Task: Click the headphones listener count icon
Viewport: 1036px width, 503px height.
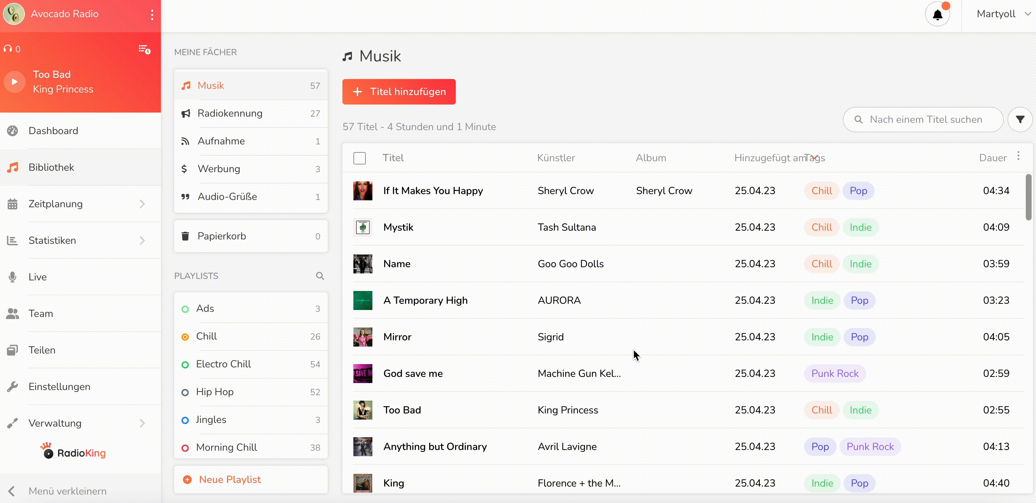Action: (8, 49)
